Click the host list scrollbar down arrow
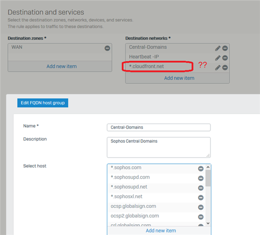260x235 pixels. click(x=208, y=223)
